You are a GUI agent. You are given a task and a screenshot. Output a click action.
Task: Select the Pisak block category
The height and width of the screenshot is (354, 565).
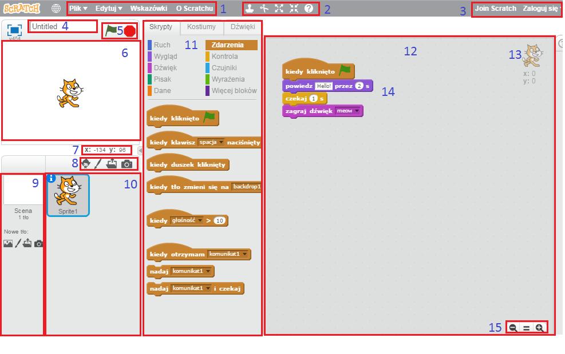tap(160, 79)
